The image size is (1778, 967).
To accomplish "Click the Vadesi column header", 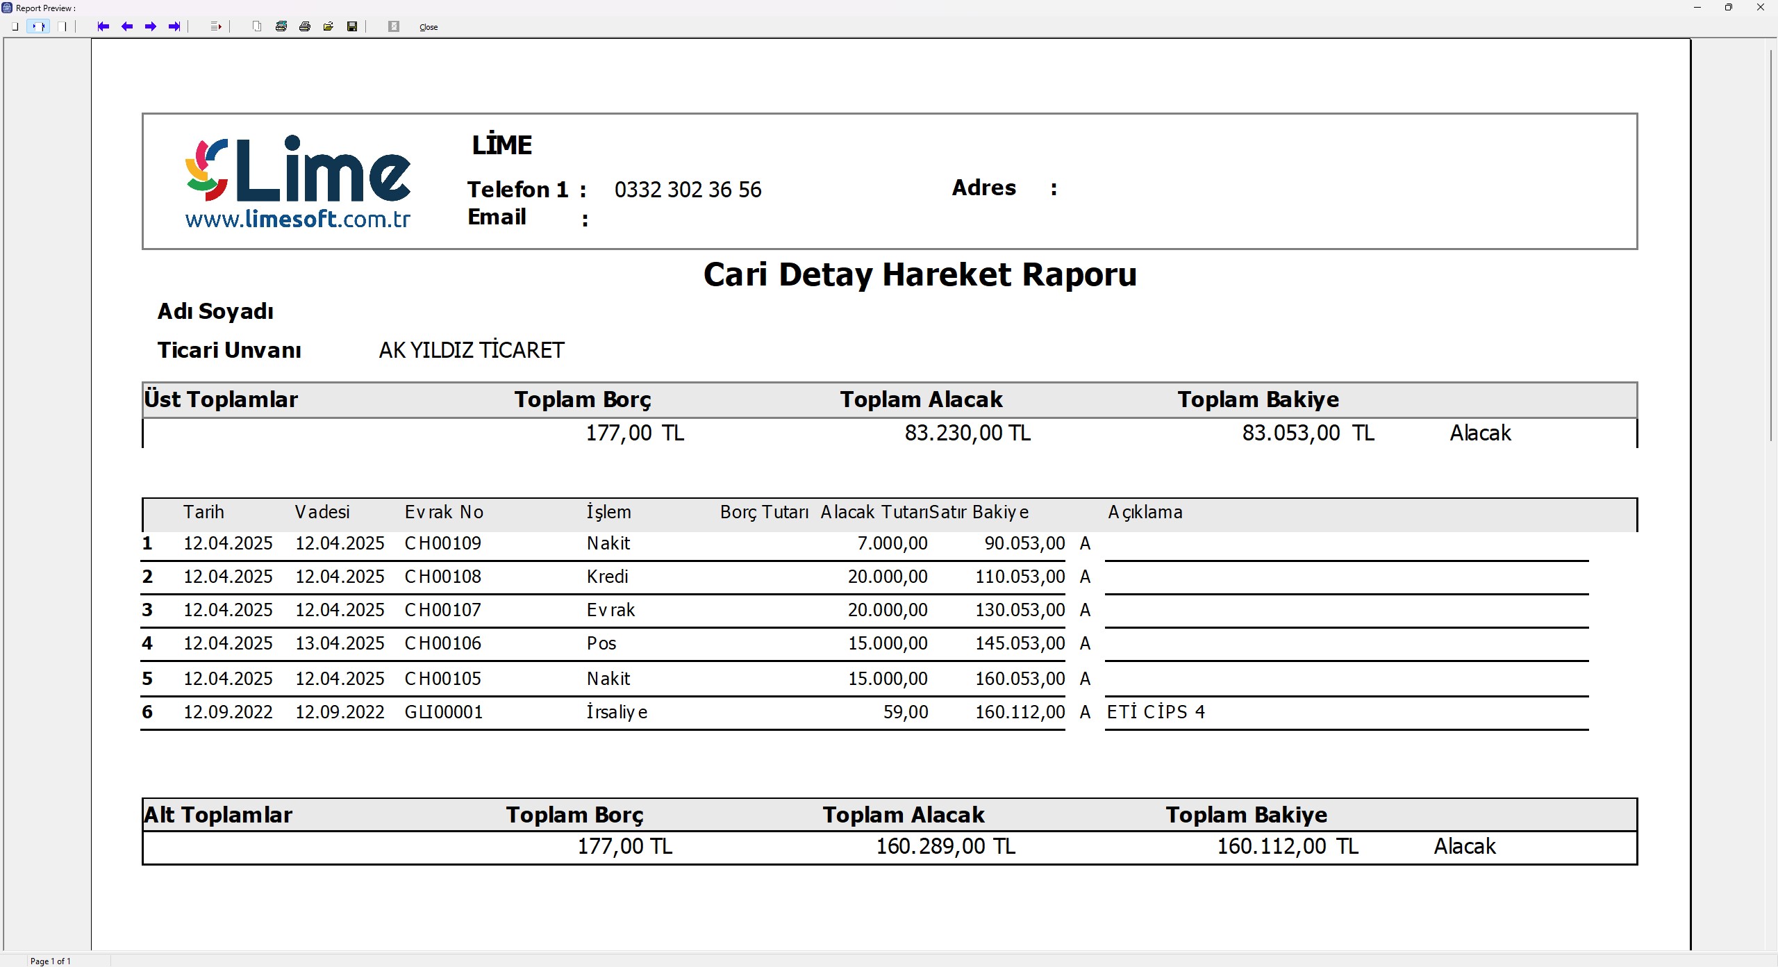I will [x=322, y=512].
